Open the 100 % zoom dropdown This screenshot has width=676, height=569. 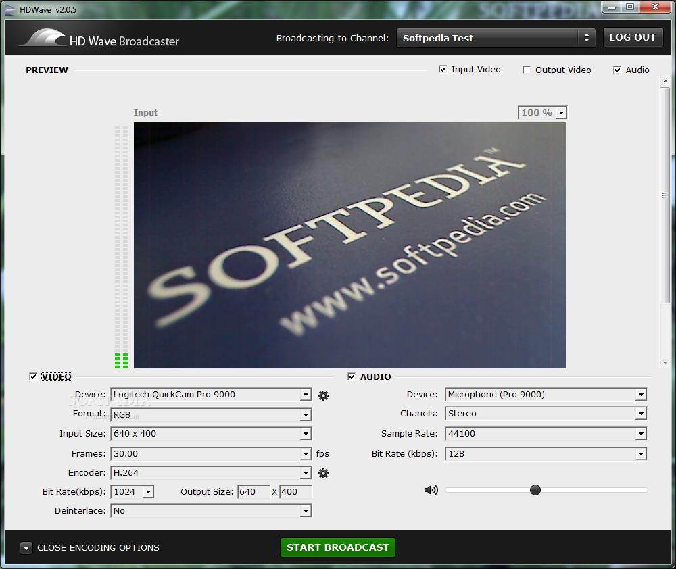542,112
